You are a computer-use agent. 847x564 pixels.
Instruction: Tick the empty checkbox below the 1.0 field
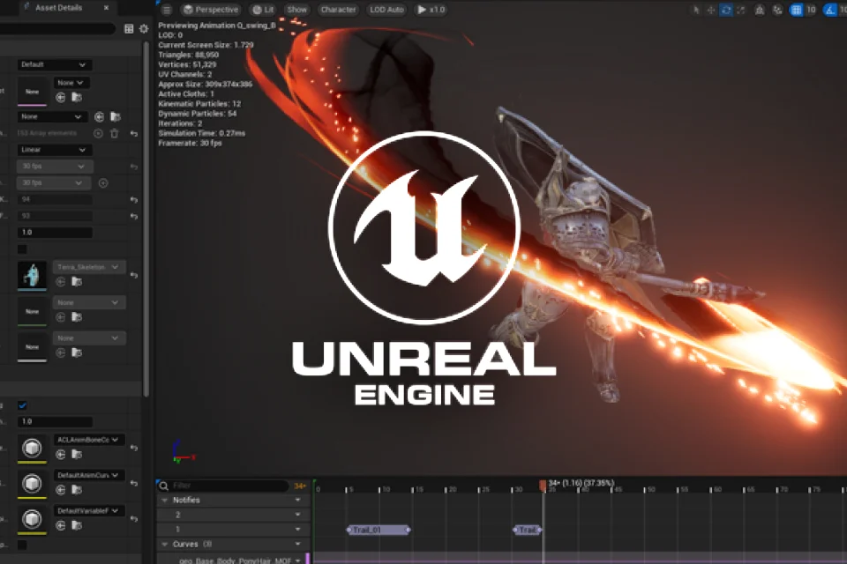tap(22, 249)
